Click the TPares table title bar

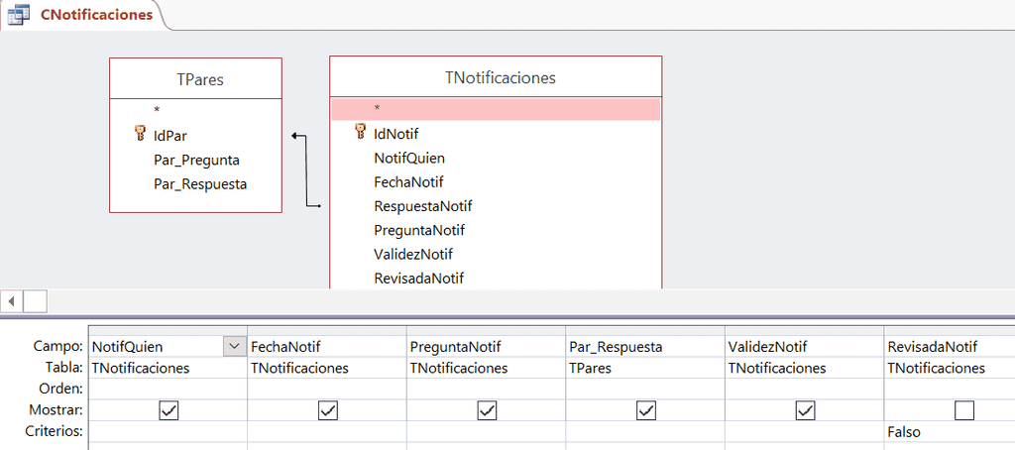pyautogui.click(x=195, y=79)
